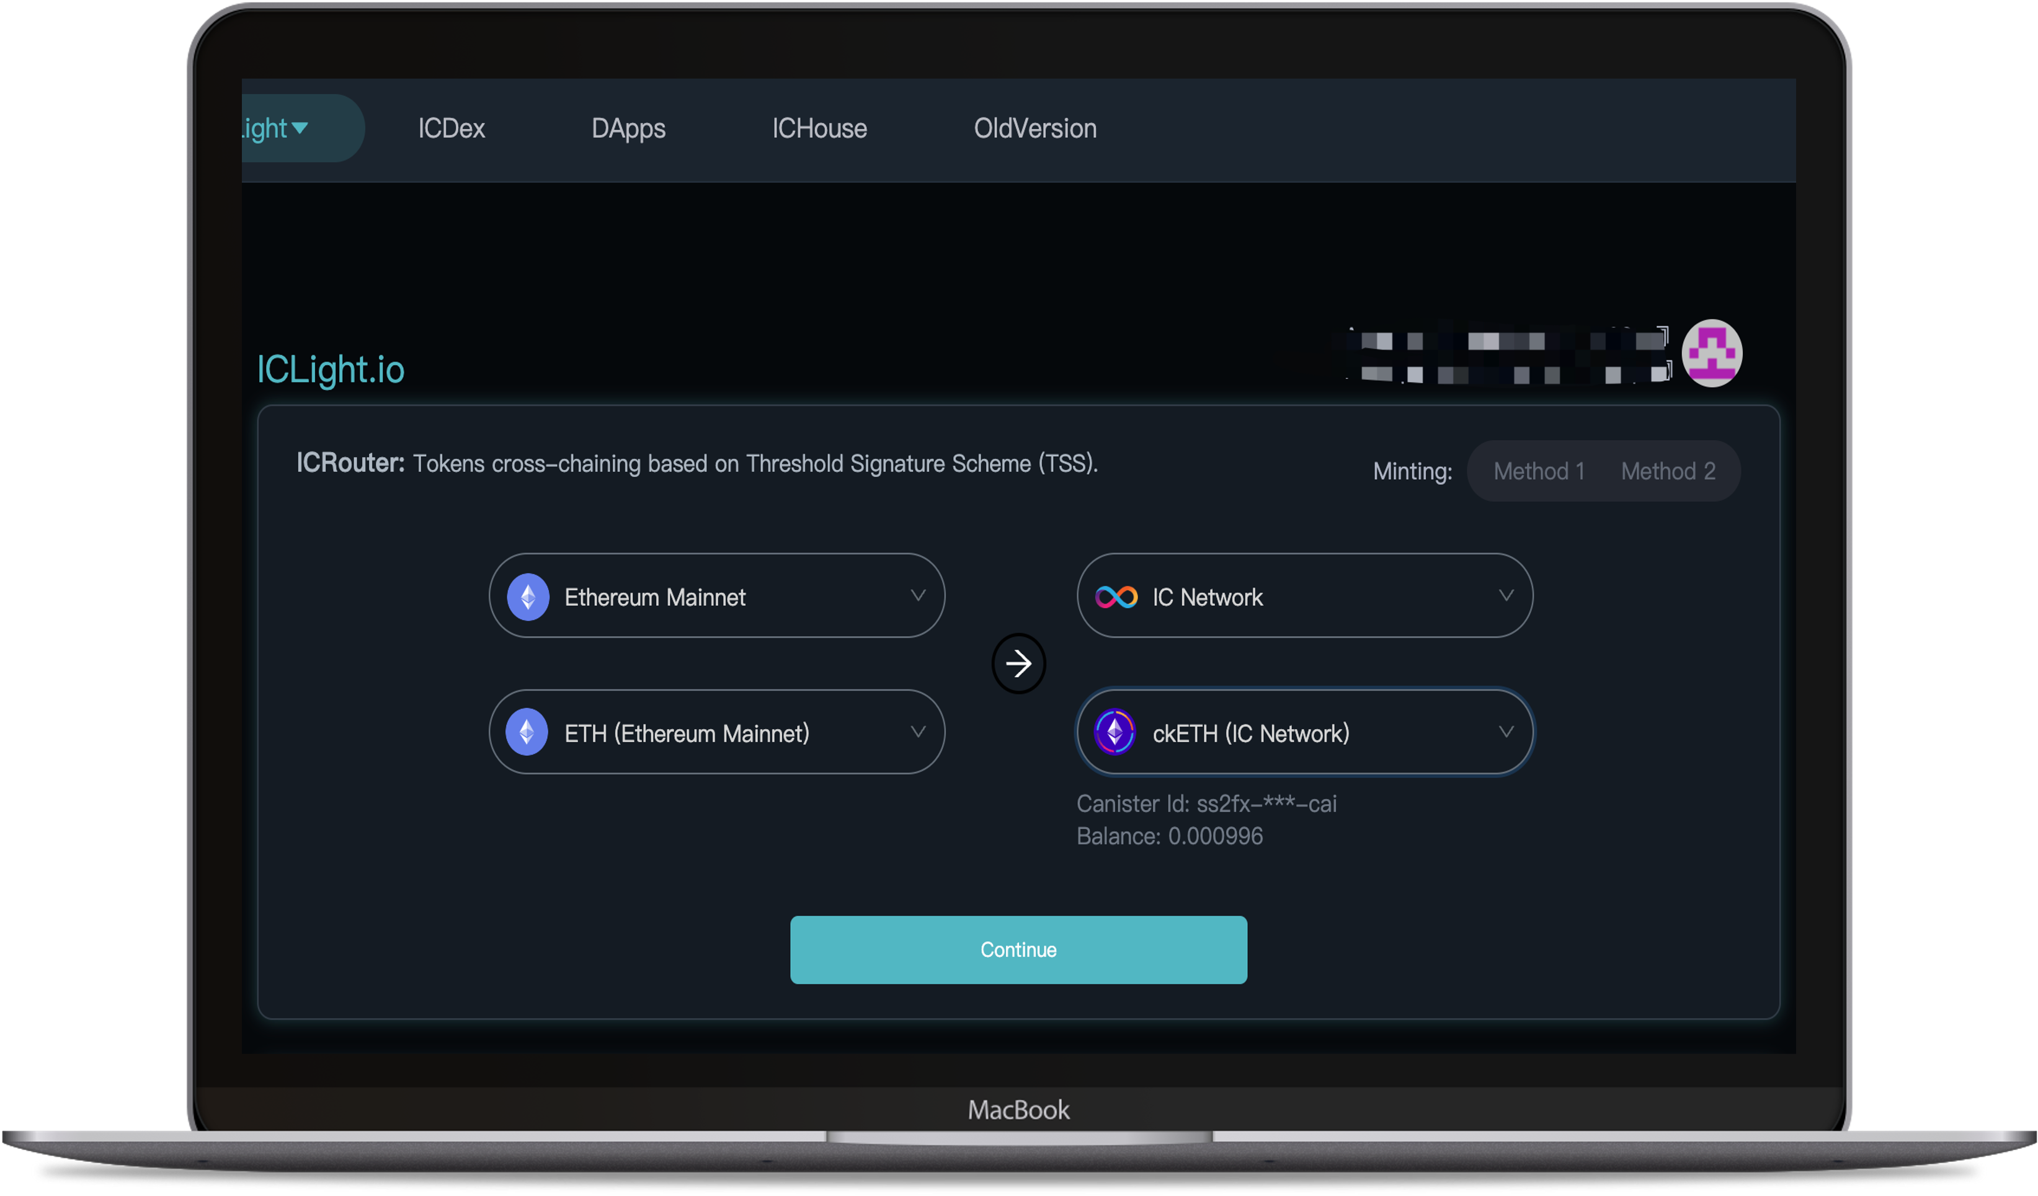Image resolution: width=2038 pixels, height=1196 pixels.
Task: Open the ICDex menu item
Action: click(x=452, y=128)
